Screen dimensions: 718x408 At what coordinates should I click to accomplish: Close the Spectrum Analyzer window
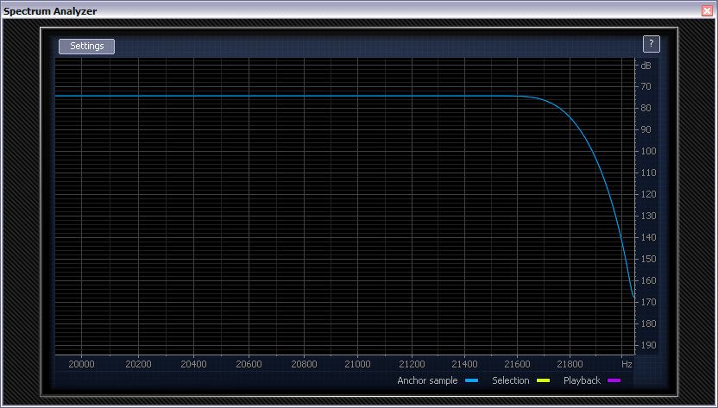click(x=708, y=11)
